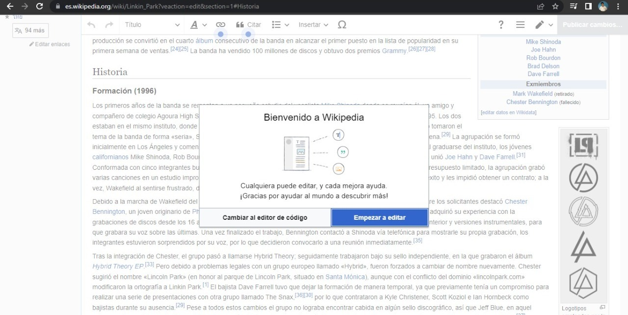Screen dimensions: 628x315
Task: Open the Mike Shinoda infobox link
Action: (x=543, y=42)
